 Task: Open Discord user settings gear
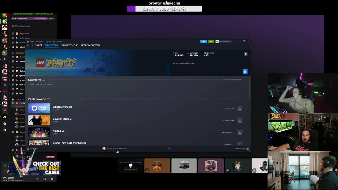[52, 179]
